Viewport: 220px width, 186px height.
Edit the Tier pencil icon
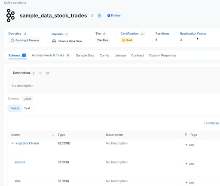(104, 34)
